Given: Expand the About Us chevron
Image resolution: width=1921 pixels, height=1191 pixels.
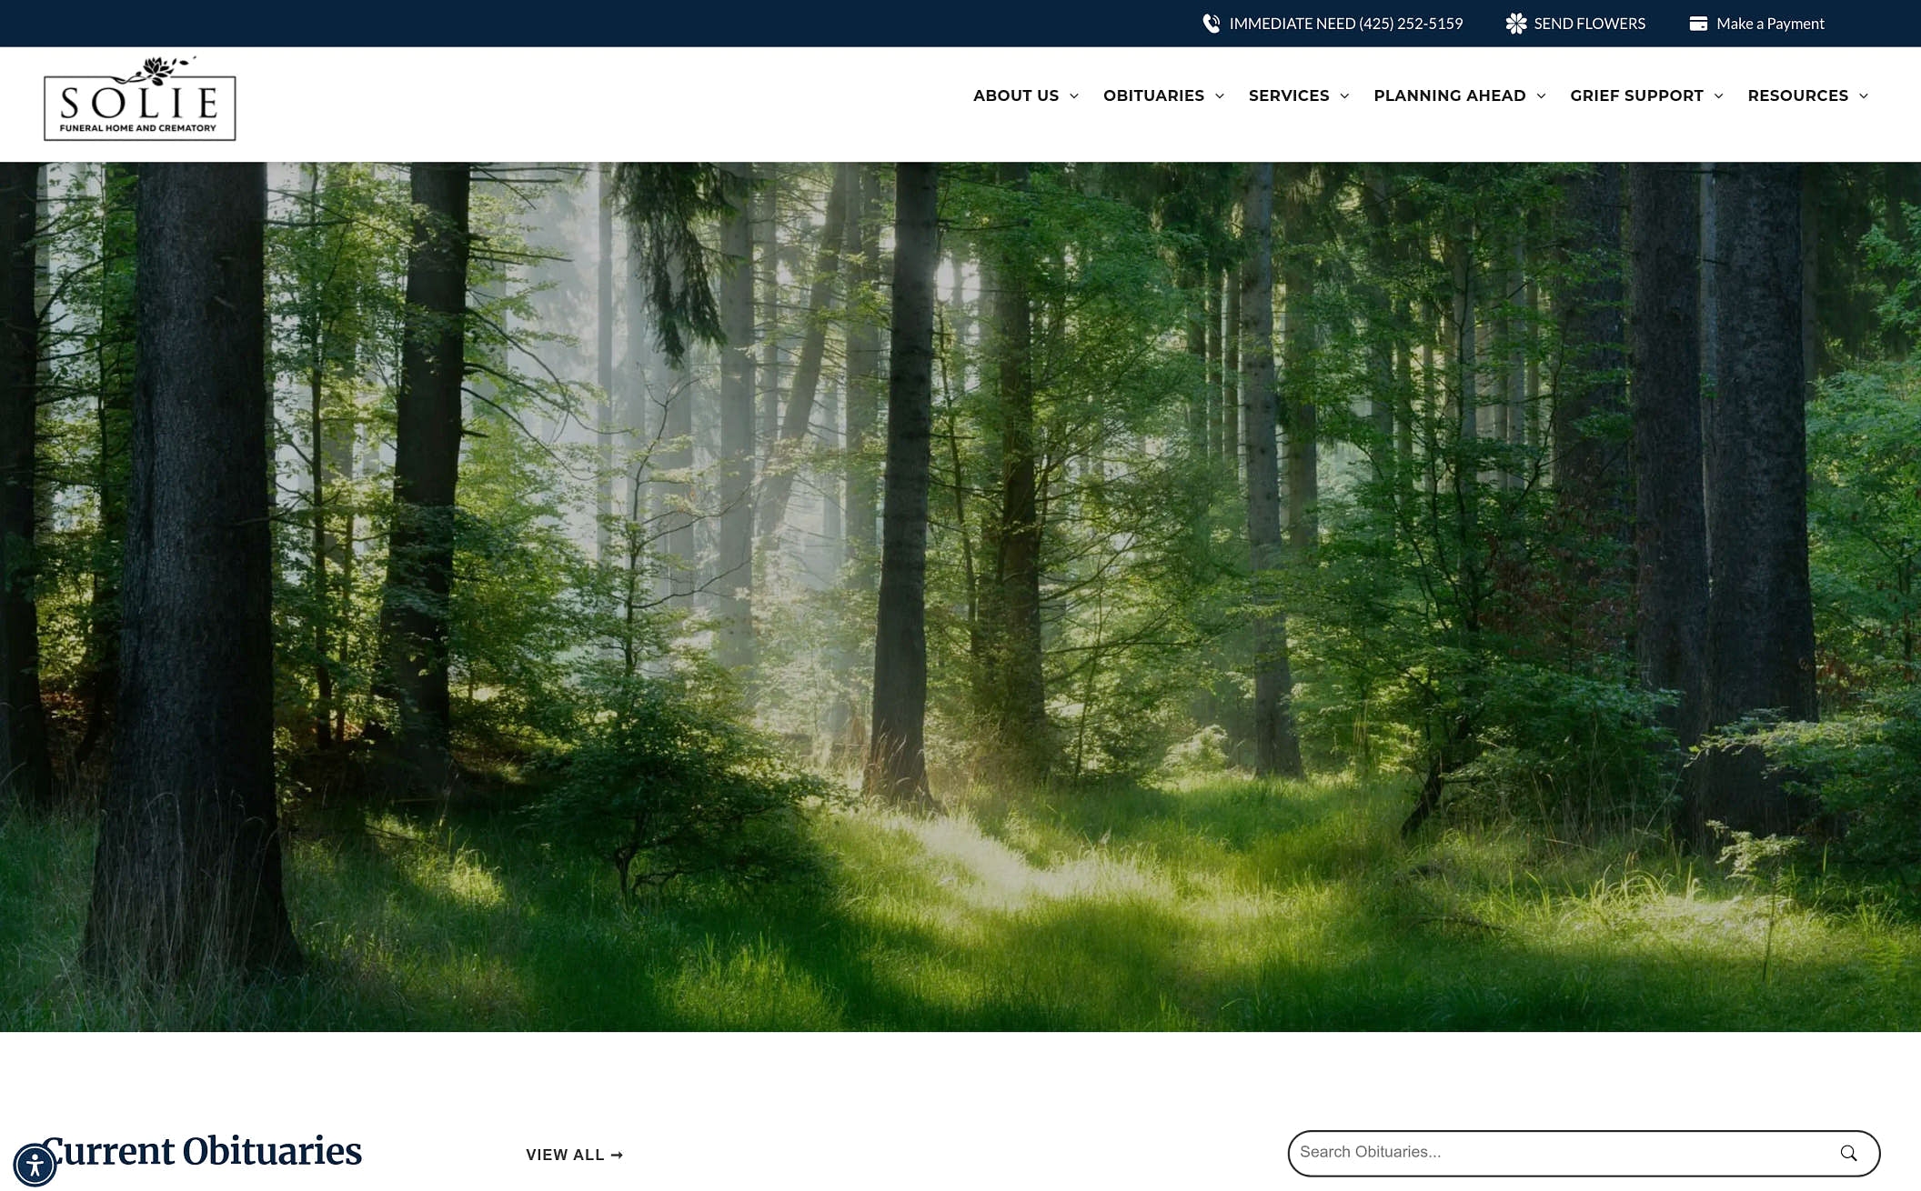Looking at the screenshot, I should [x=1074, y=95].
